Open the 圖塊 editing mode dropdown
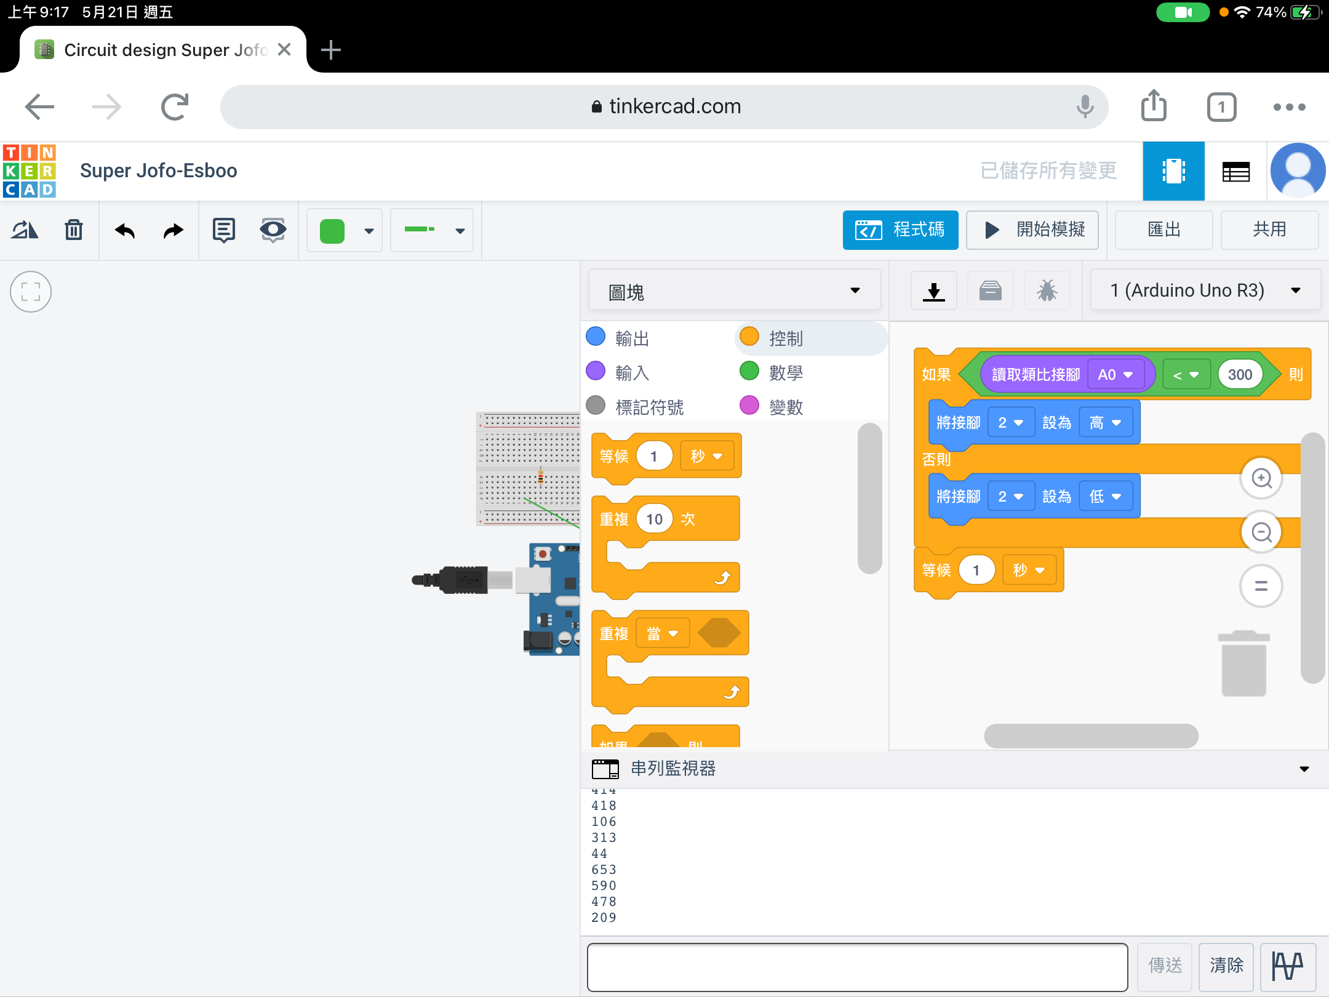Screen dimensions: 1329x997 pyautogui.click(x=734, y=290)
